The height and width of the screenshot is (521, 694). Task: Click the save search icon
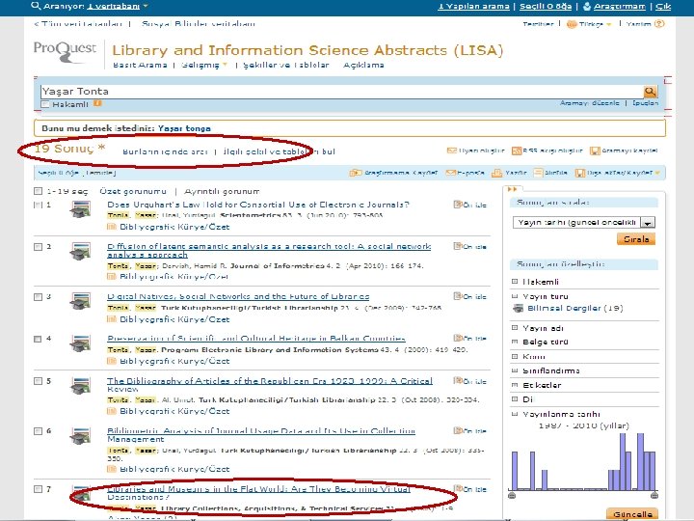pos(596,151)
